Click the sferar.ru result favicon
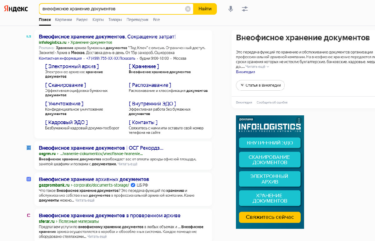 coord(29,215)
